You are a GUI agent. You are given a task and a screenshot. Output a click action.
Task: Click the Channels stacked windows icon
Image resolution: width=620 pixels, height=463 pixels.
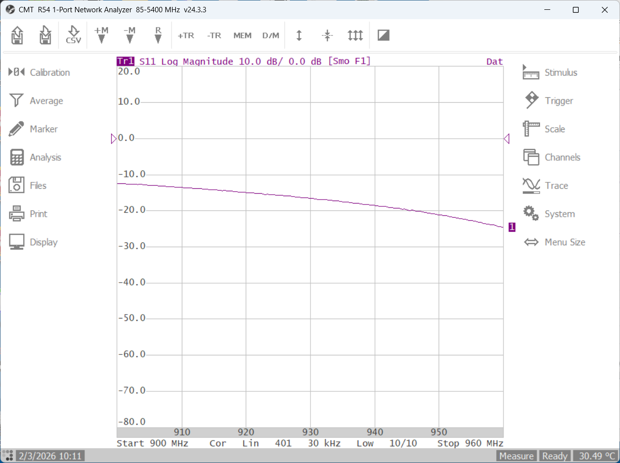coord(531,157)
